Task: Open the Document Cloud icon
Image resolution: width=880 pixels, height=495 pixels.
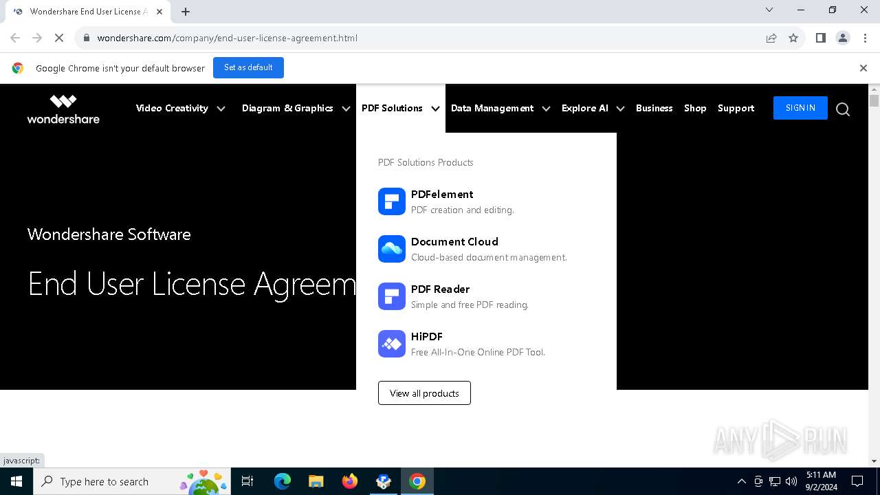Action: point(392,249)
